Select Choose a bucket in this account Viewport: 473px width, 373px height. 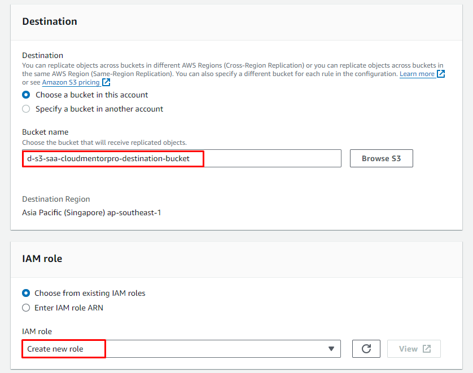pyautogui.click(x=26, y=95)
